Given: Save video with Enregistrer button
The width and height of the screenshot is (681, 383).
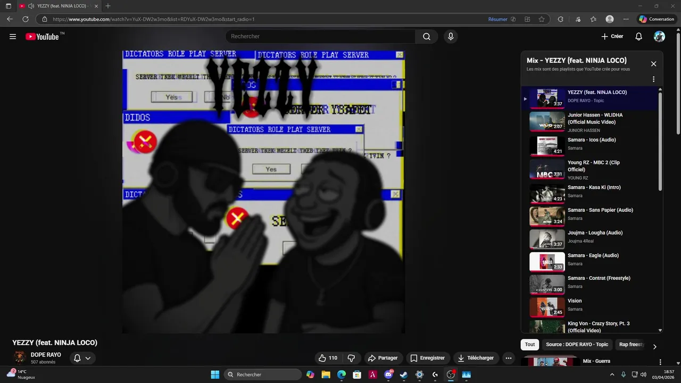Looking at the screenshot, I should (428, 358).
